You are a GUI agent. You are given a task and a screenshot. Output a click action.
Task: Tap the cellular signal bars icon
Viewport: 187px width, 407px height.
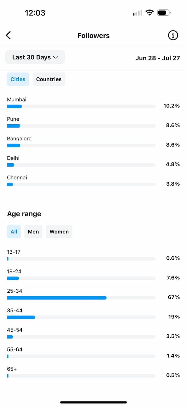point(137,13)
